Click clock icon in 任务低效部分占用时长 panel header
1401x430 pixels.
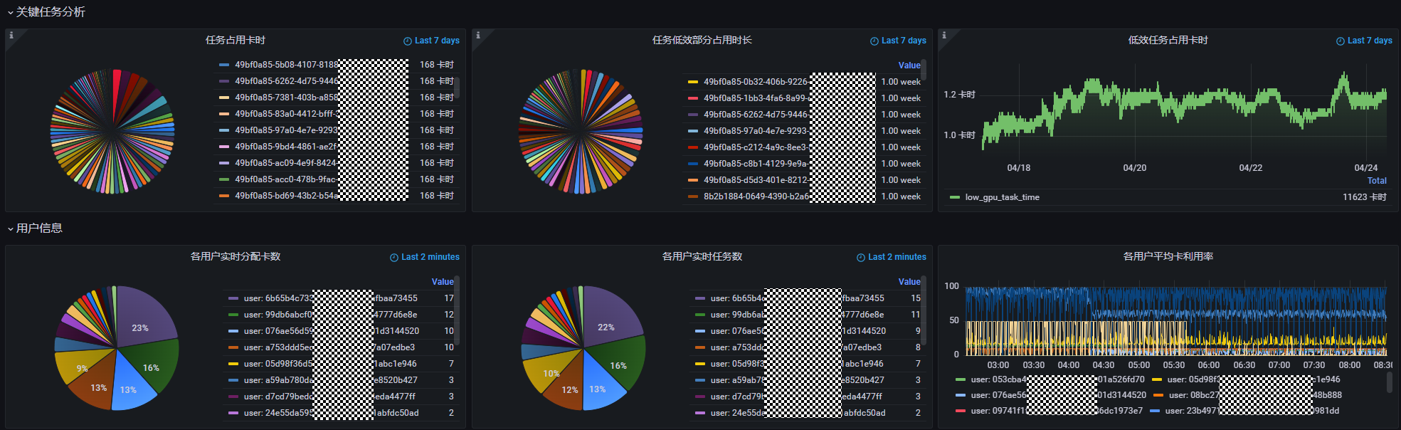click(x=874, y=41)
